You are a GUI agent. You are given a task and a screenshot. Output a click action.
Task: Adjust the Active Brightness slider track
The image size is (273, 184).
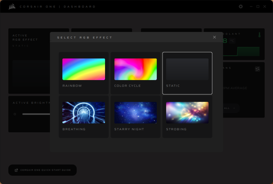pyautogui.click(x=36, y=114)
